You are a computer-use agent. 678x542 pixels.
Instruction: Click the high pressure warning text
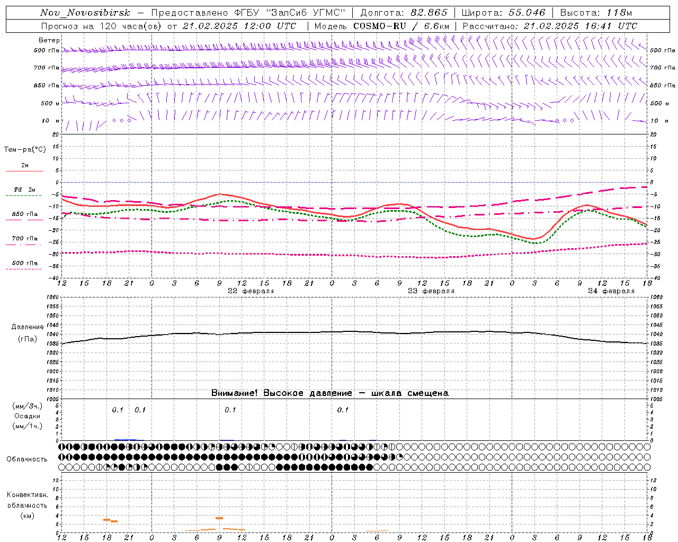pyautogui.click(x=329, y=393)
